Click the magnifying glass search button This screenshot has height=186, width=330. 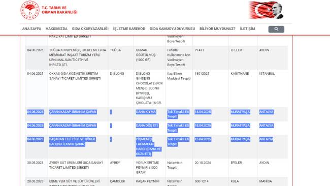coord(276,29)
